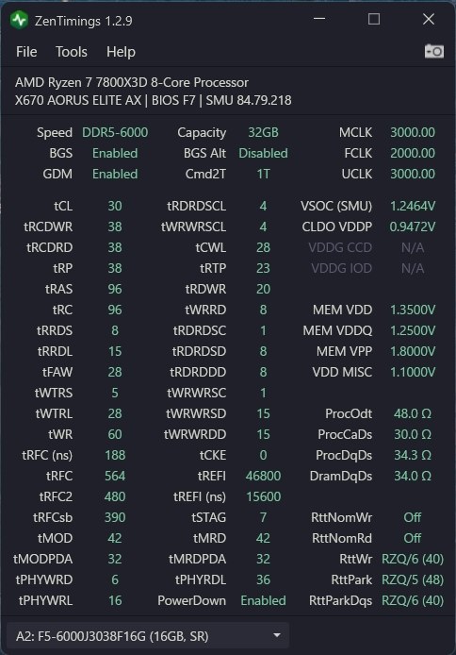Close the ZenTimings window

[429, 19]
